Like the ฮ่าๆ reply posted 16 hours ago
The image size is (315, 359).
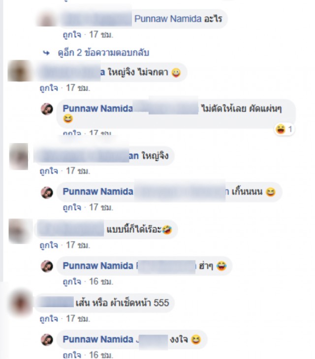click(72, 282)
